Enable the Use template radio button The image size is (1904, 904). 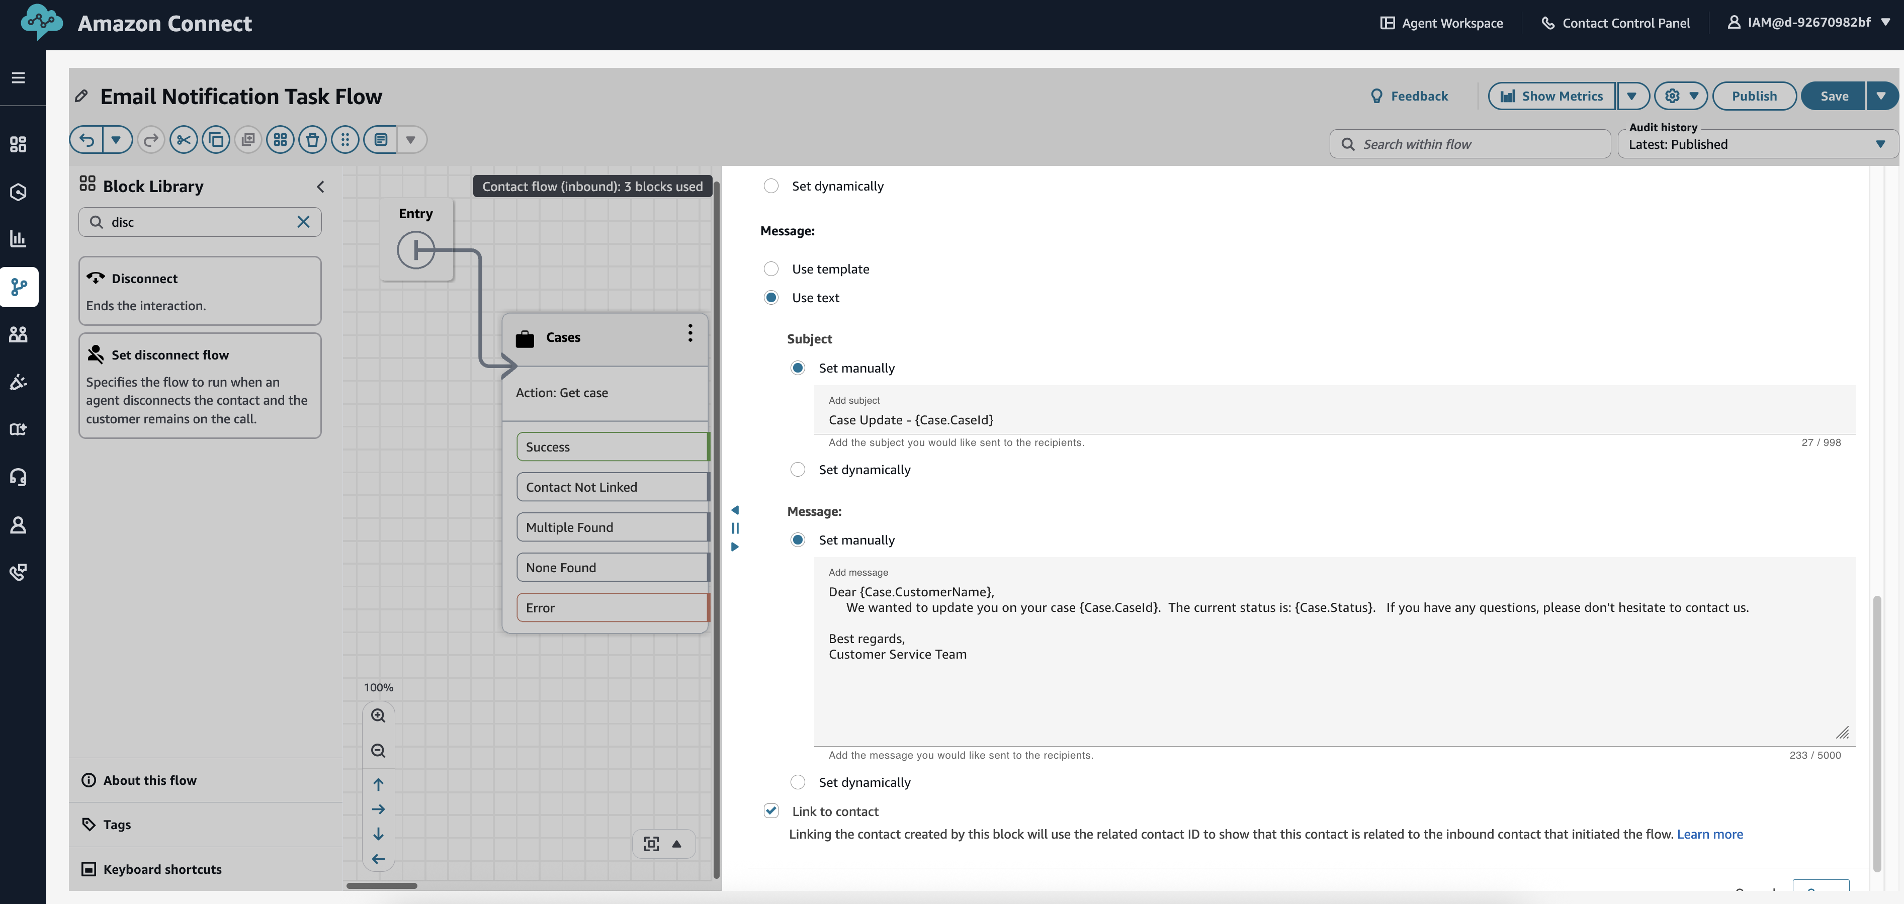point(771,268)
